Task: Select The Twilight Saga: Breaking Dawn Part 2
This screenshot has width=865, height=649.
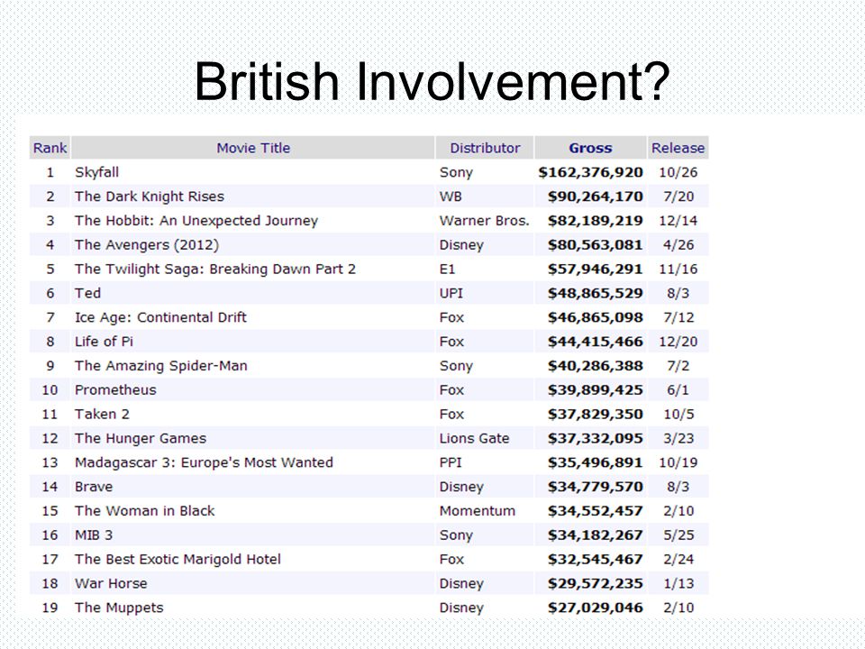Action: [215, 270]
